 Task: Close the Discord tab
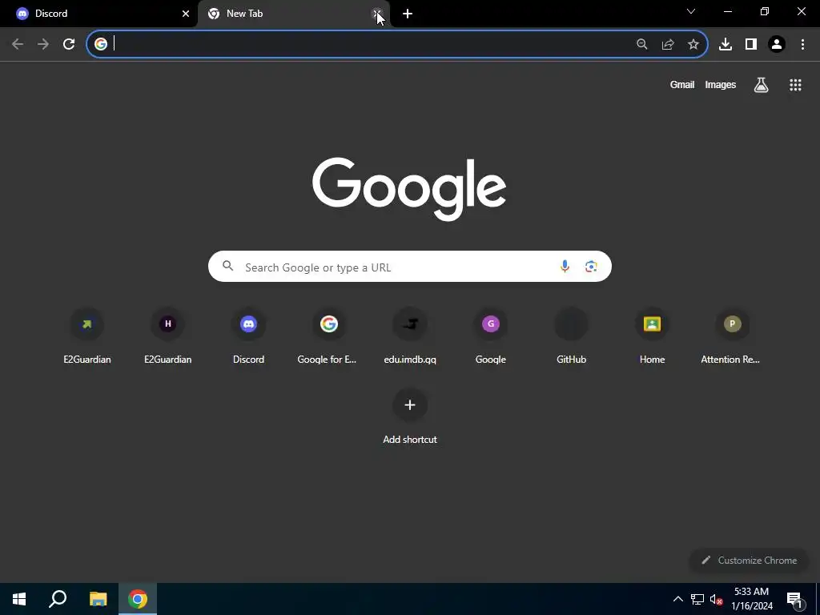(186, 14)
